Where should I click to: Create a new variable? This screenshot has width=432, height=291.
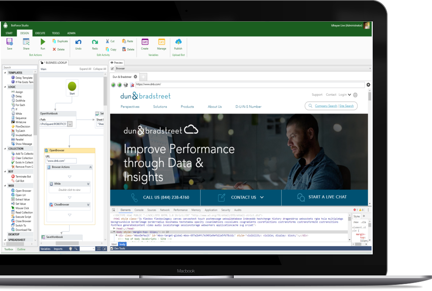pyautogui.click(x=145, y=42)
